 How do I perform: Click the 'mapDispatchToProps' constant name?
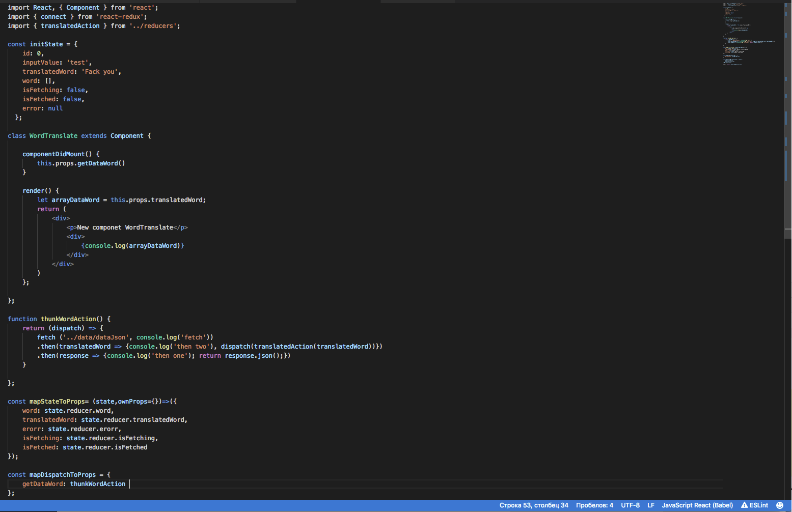pos(63,475)
